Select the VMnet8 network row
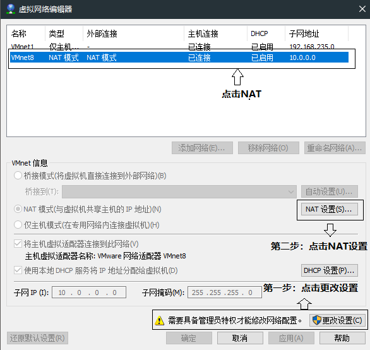Screen dimensions: 370x350 pyautogui.click(x=179, y=57)
